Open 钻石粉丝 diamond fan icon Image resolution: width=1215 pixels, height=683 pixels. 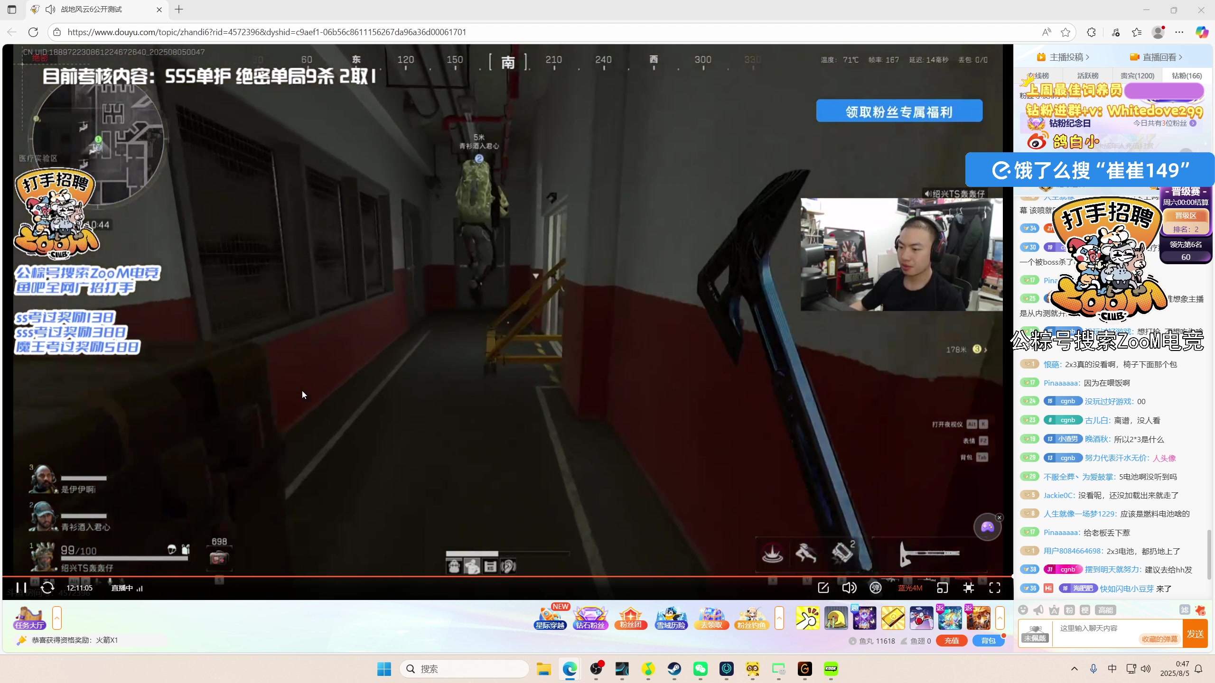click(x=590, y=618)
